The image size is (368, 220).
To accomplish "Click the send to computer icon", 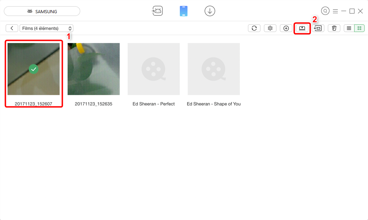I will (302, 28).
